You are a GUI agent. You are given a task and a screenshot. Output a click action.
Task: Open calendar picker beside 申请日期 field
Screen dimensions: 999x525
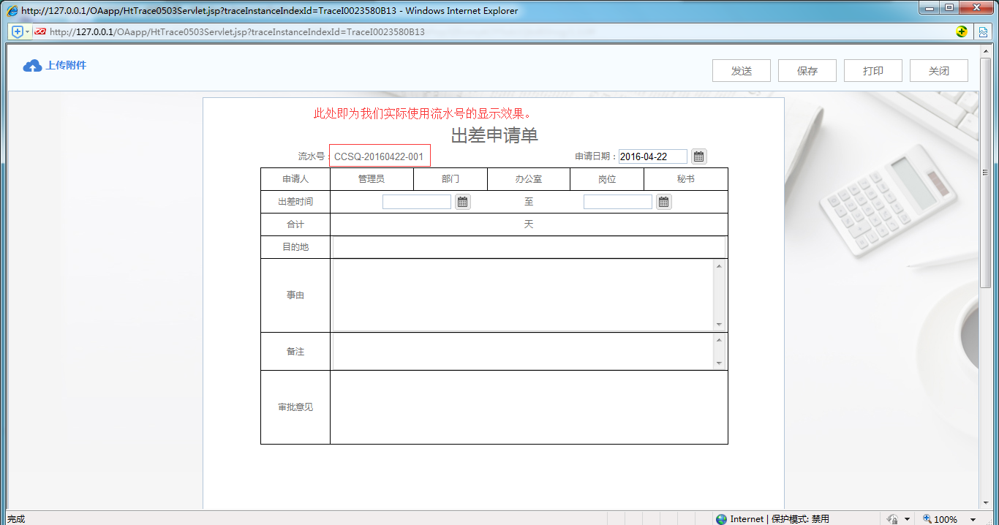point(698,156)
